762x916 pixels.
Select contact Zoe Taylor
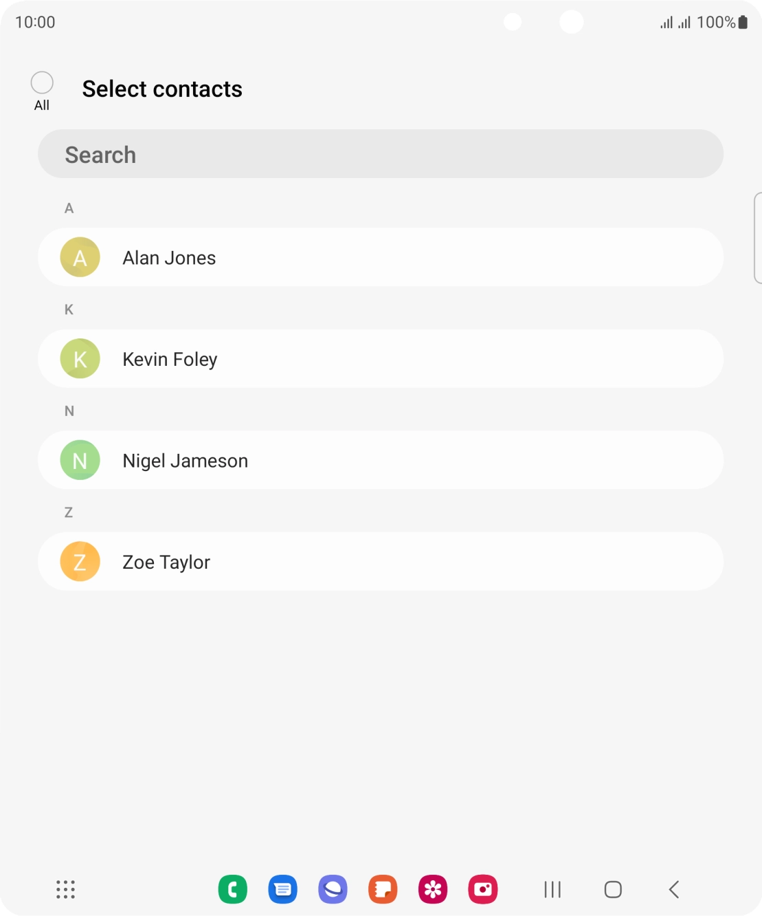(380, 562)
